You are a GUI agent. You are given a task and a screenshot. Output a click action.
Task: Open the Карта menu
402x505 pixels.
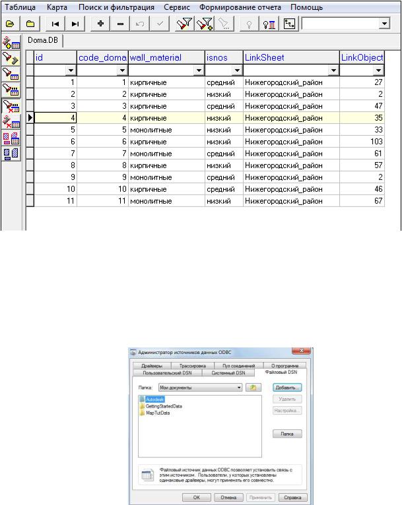click(57, 7)
